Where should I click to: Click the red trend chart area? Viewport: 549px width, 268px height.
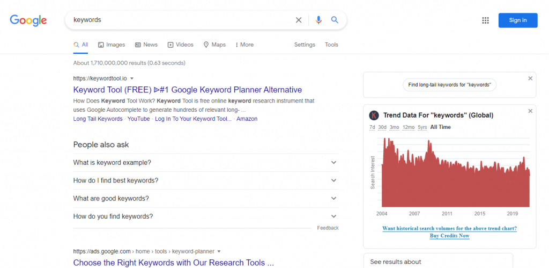tap(456, 172)
